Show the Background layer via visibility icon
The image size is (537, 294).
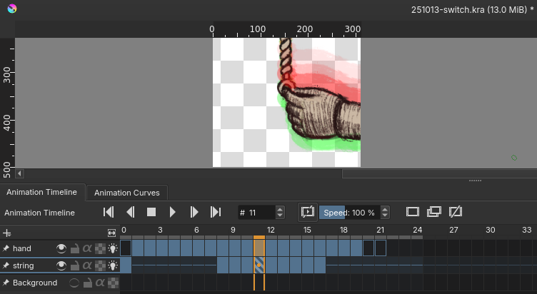(x=74, y=283)
